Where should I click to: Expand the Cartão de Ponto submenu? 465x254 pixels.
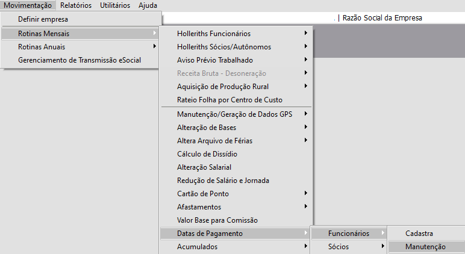(203, 194)
